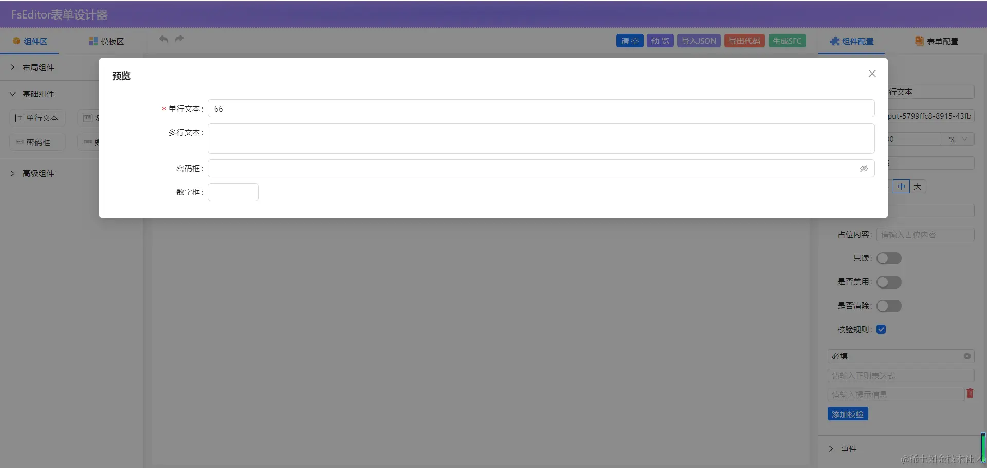This screenshot has height=468, width=987.
Task: Switch to the 组件区 tab
Action: pyautogui.click(x=29, y=41)
